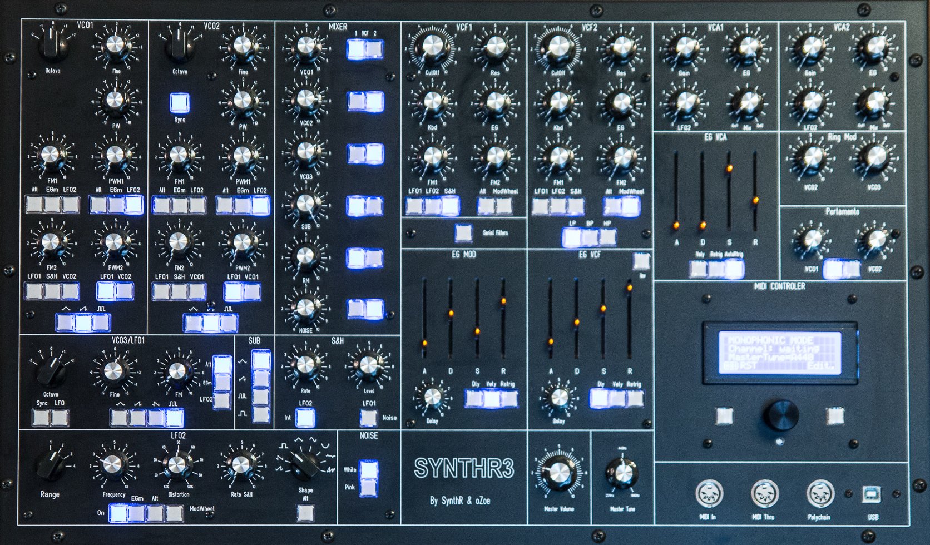Enable the White noise button

pos(368,469)
